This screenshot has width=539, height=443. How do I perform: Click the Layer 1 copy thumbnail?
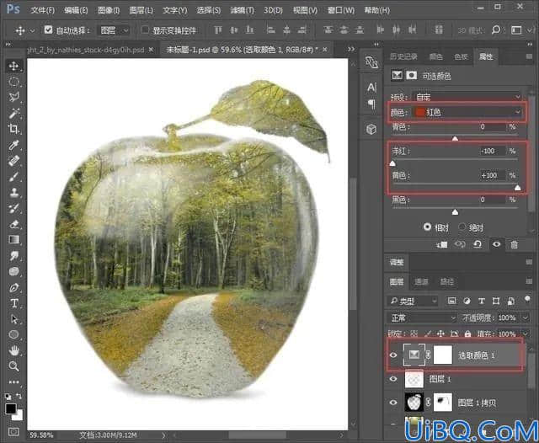point(414,402)
